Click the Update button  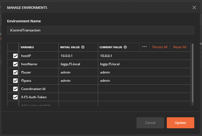point(180,123)
